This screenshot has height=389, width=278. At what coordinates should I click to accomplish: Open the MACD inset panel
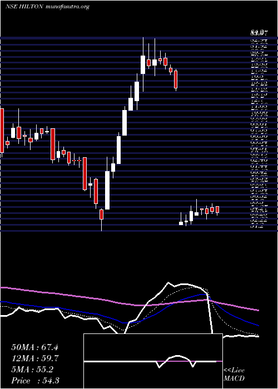(x=153, y=361)
